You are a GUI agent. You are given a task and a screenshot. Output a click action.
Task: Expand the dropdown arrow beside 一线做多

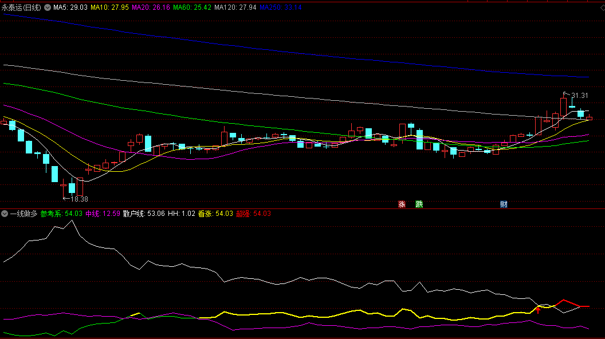coord(5,214)
